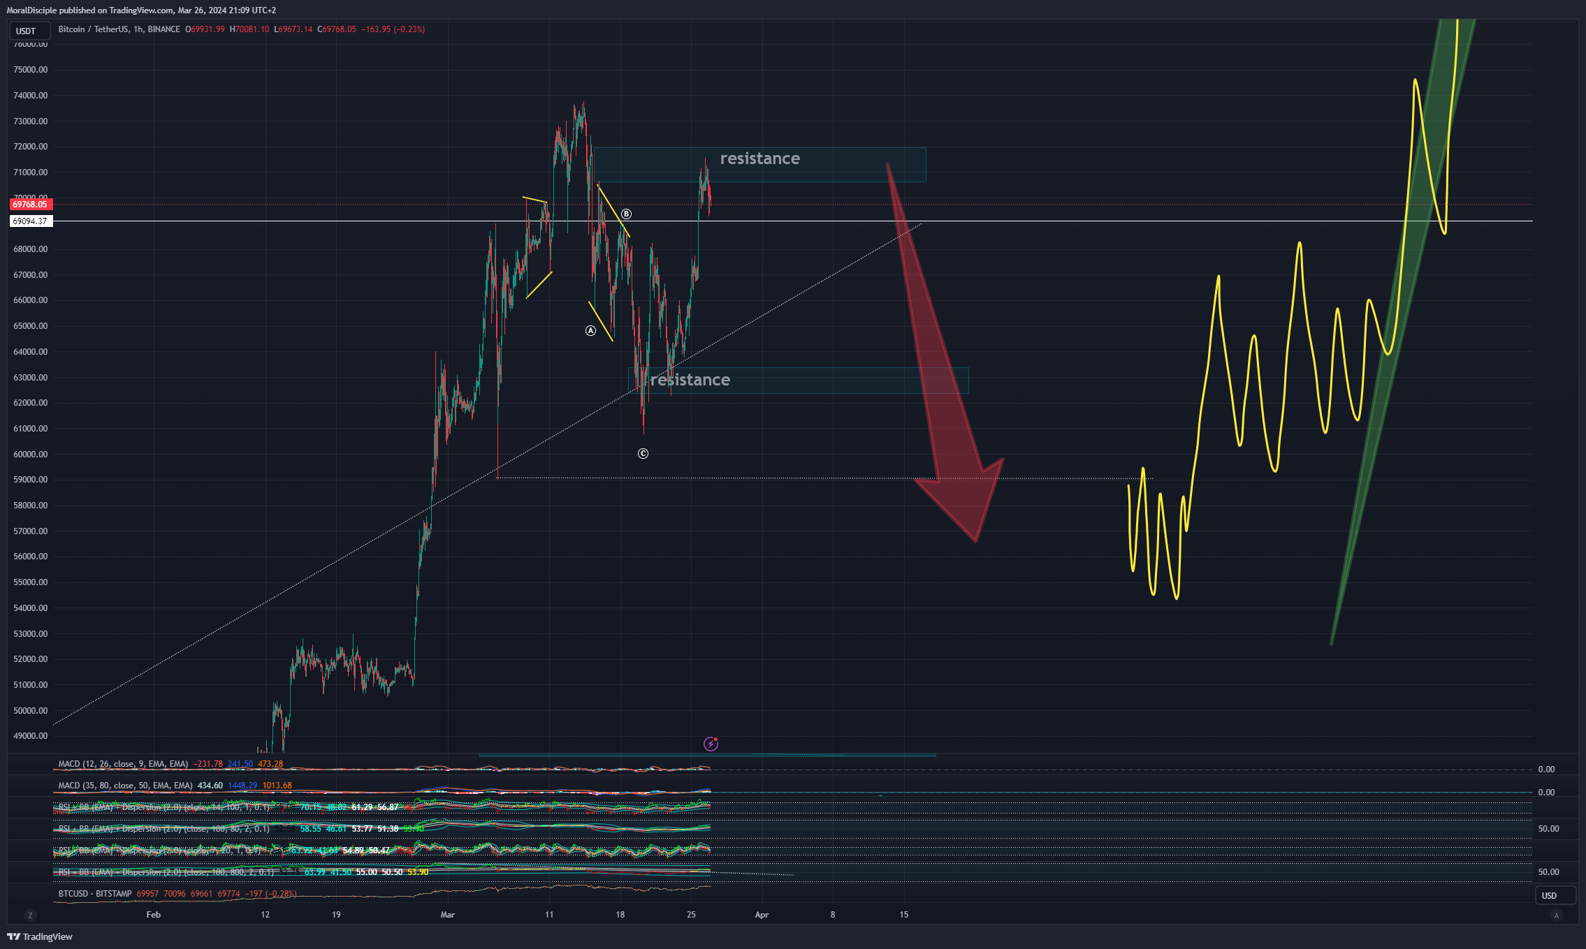Select the red 69768.05 price label
The height and width of the screenshot is (949, 1586).
click(30, 205)
